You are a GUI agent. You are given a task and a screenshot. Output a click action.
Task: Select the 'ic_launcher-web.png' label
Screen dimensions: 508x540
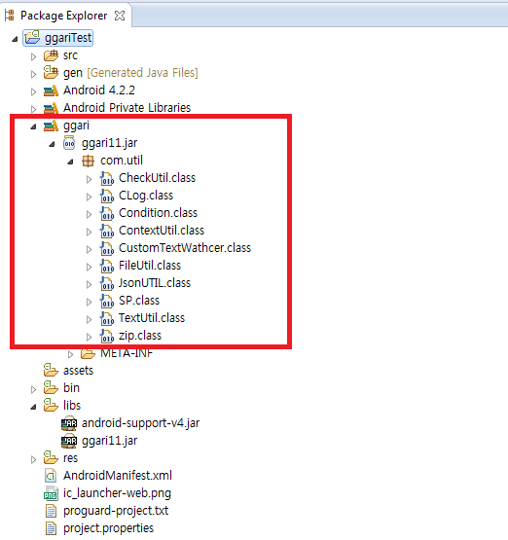click(117, 493)
